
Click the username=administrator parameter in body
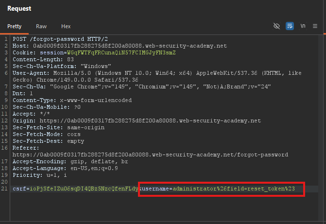(179, 189)
